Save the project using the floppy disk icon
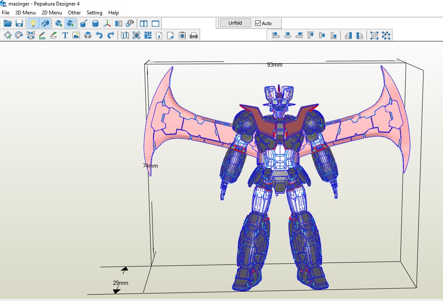Viewport: 443px width, 301px height. [19, 23]
